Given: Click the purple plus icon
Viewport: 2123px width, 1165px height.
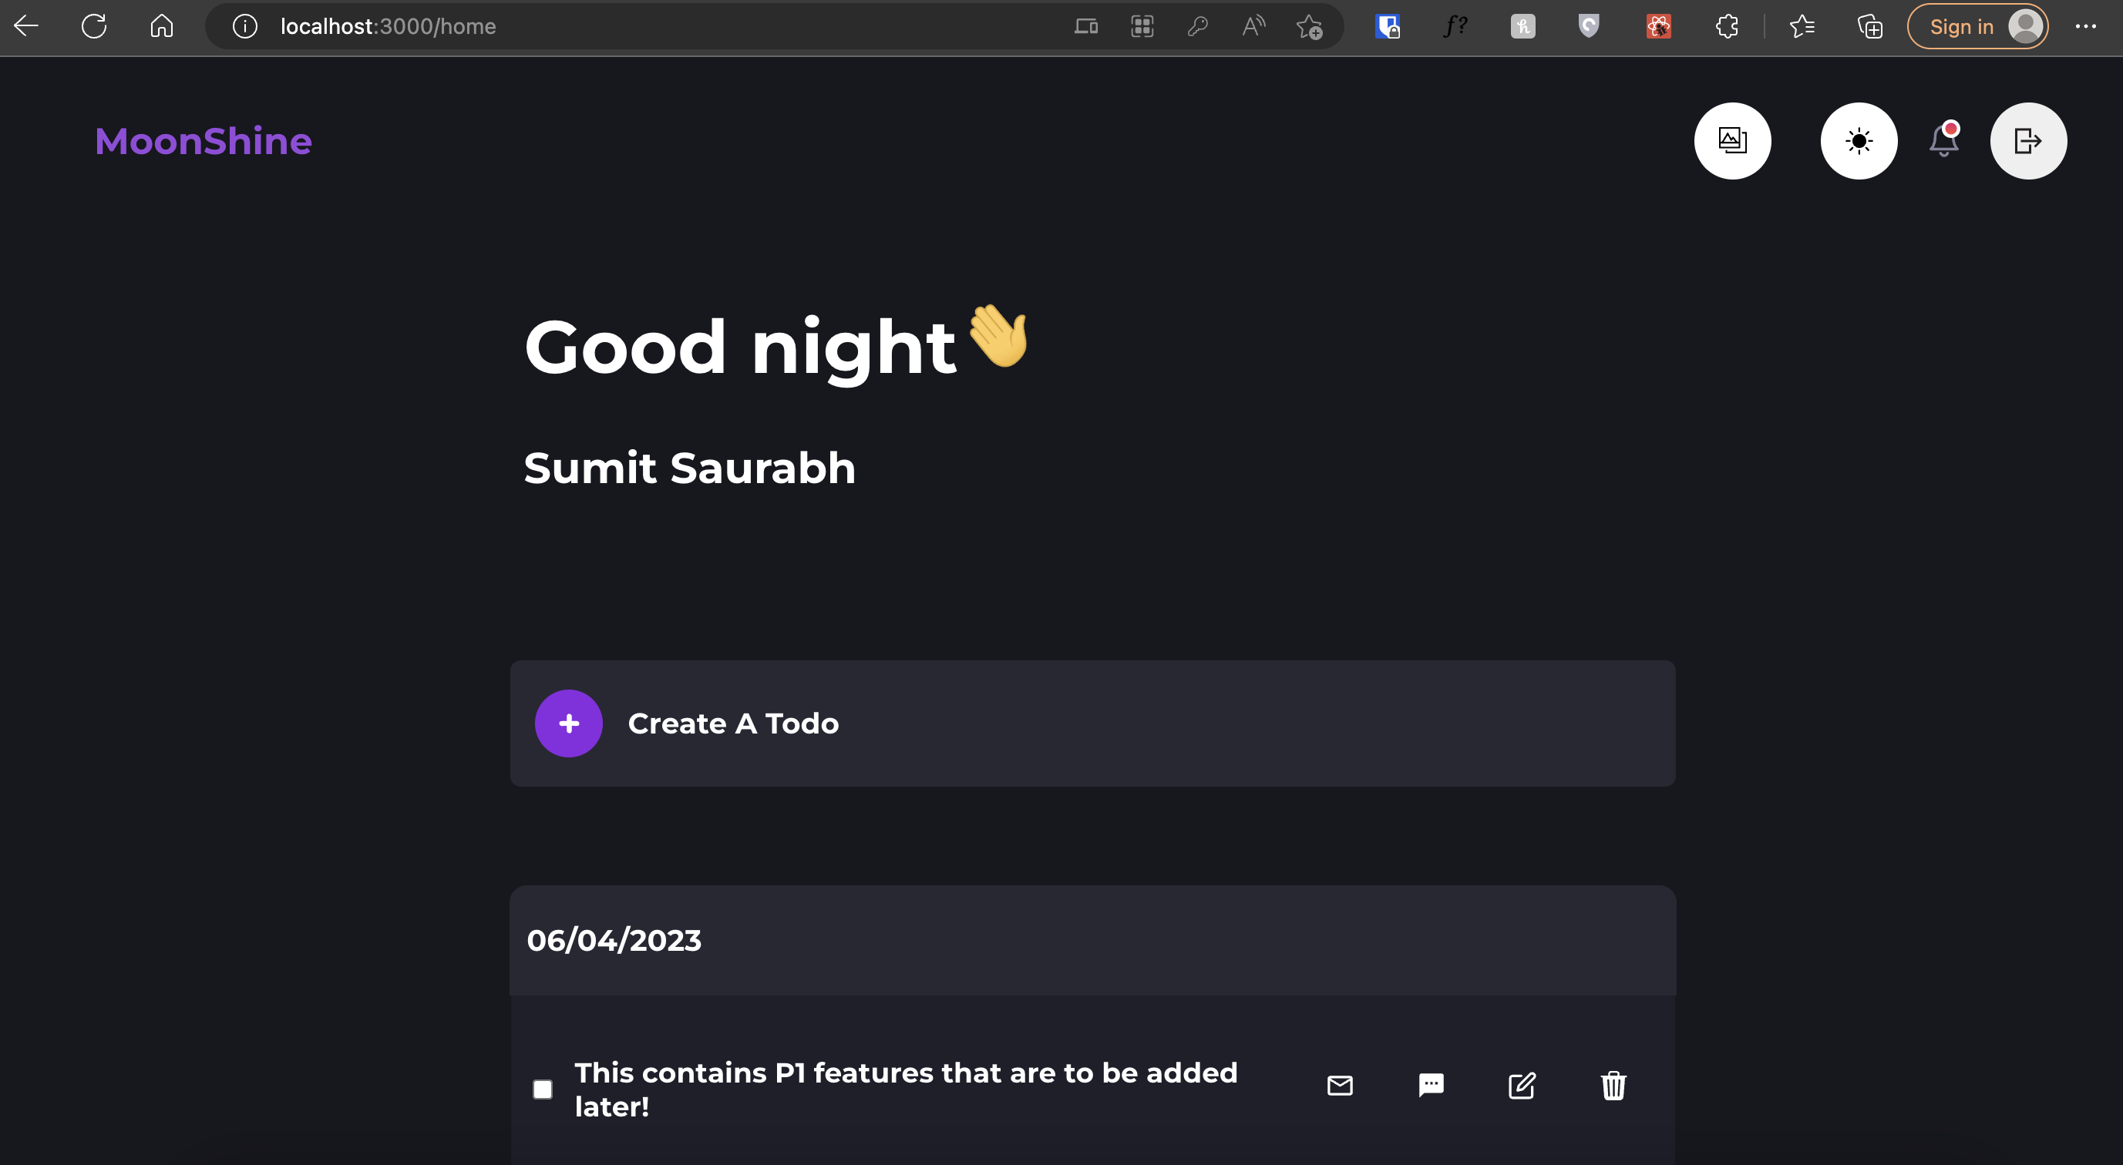Looking at the screenshot, I should click(568, 723).
